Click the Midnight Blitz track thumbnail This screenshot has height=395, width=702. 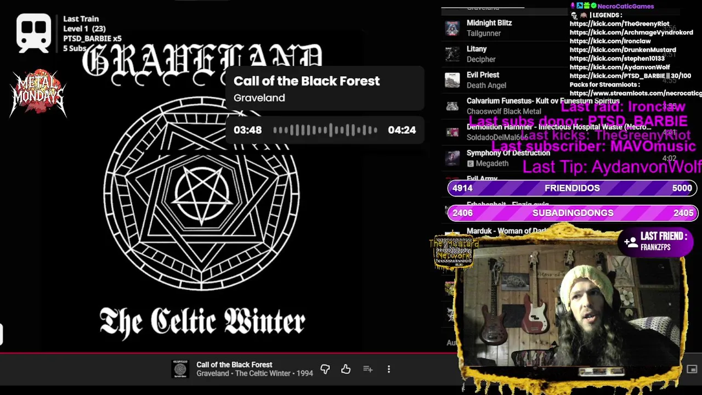452,28
